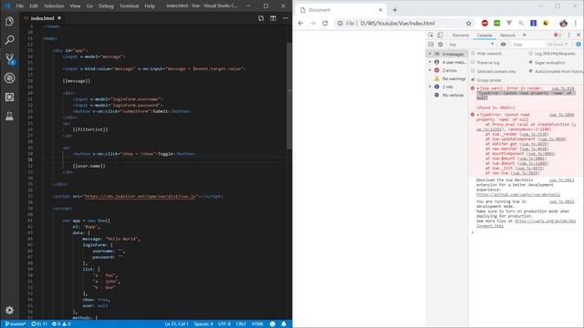Open the github vue-devtools link
Screen dimensions: 584x328
pos(518,194)
